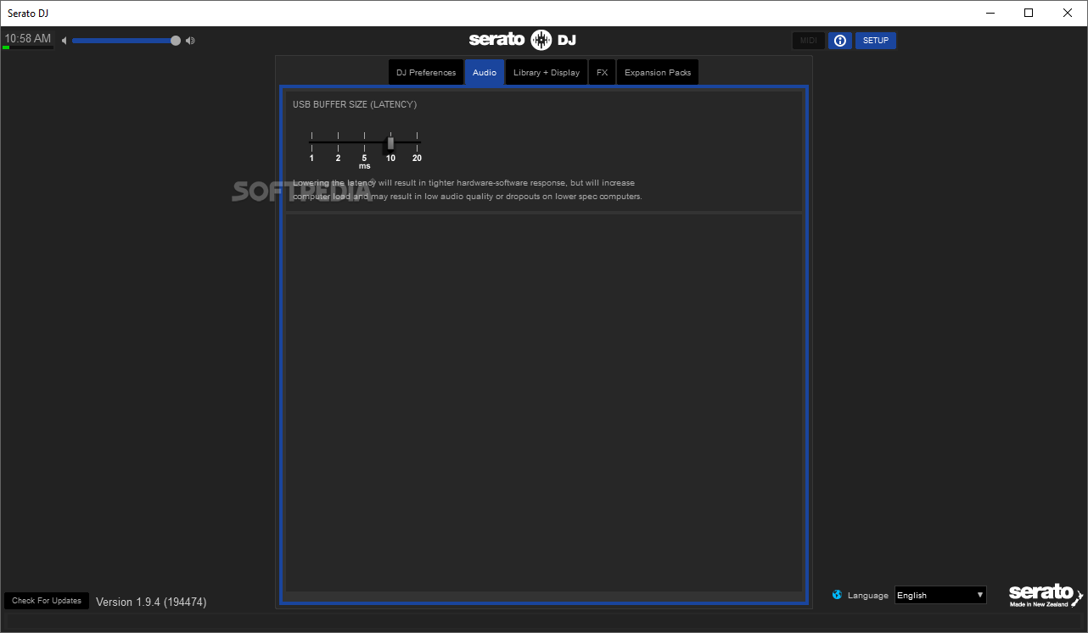Set latency slider to 1 ms mark
The height and width of the screenshot is (633, 1088).
tap(311, 142)
